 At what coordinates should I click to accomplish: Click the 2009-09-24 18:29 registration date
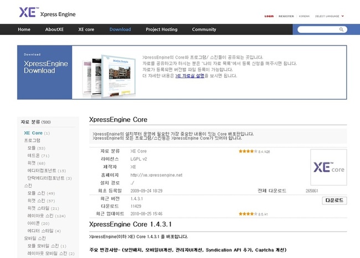(146, 191)
